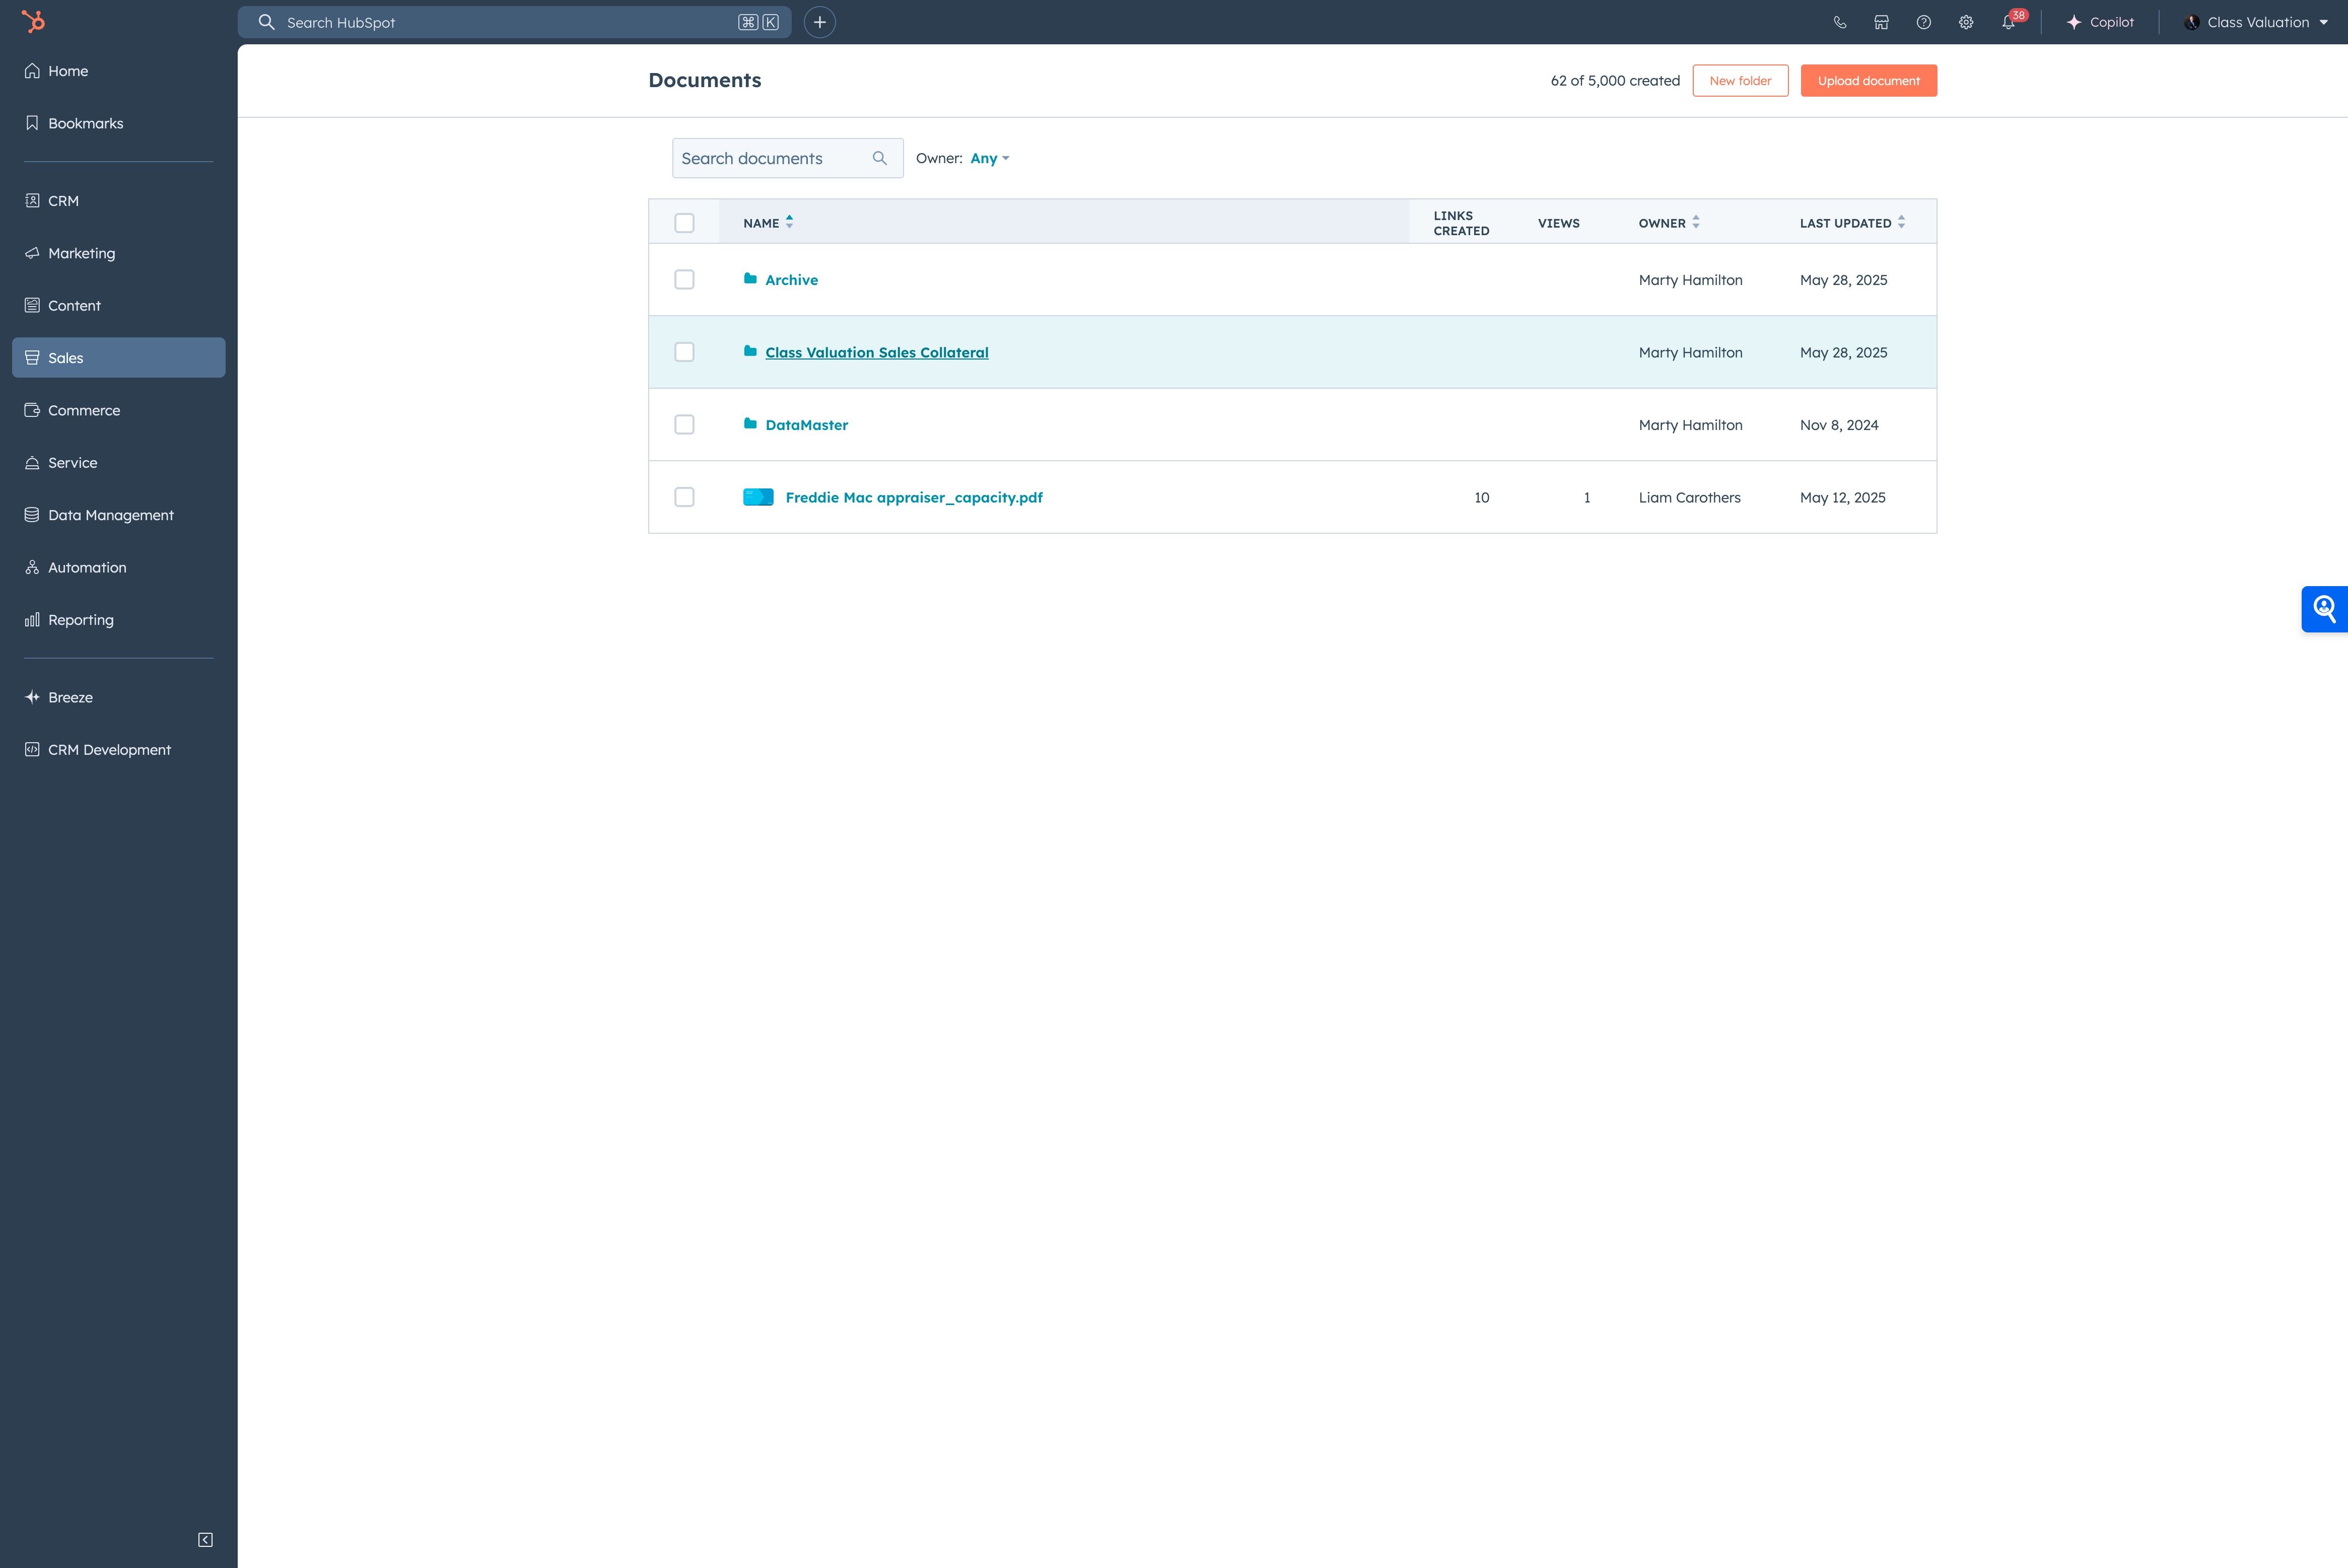
Task: Open the calling phone icon
Action: 1839,22
